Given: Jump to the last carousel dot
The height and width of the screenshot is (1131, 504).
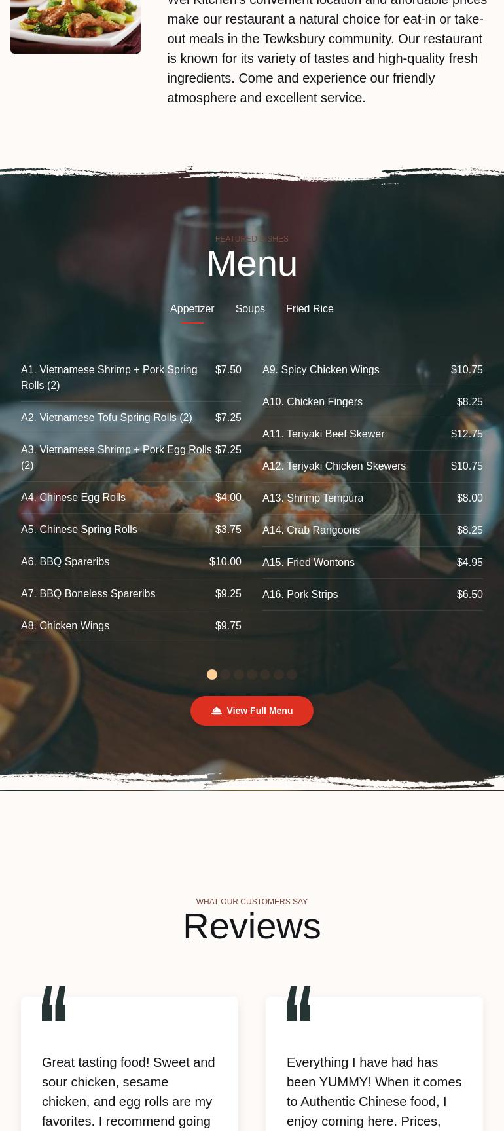Looking at the screenshot, I should 292,675.
